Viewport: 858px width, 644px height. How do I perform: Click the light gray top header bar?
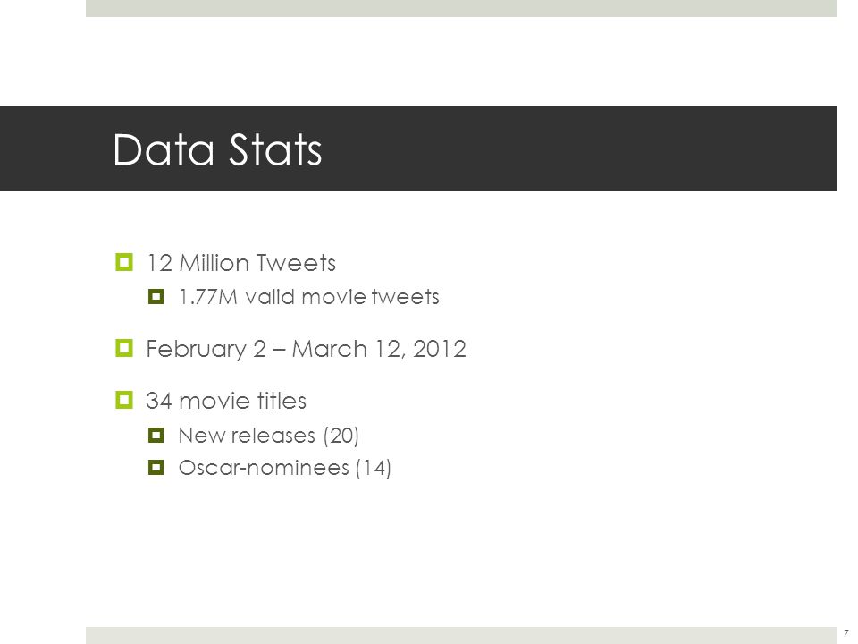click(x=461, y=8)
